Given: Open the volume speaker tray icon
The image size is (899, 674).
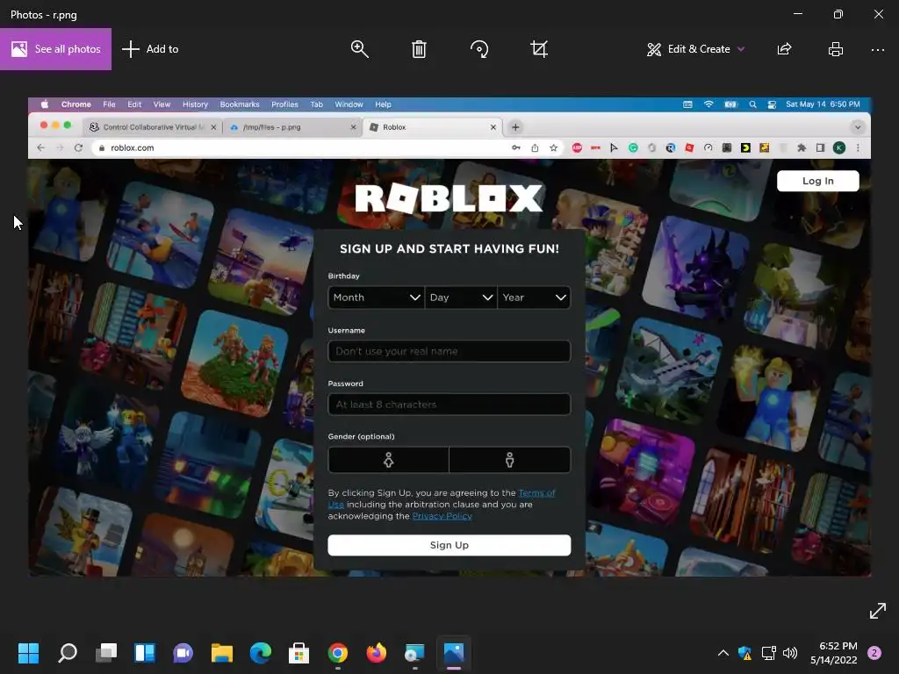Looking at the screenshot, I should click(x=790, y=653).
